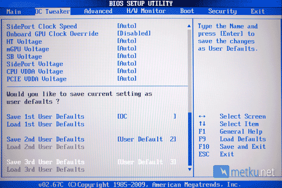This screenshot has height=188, width=282.
Task: Change the CPU VDDA Voltage [Auto] value
Action: point(127,71)
